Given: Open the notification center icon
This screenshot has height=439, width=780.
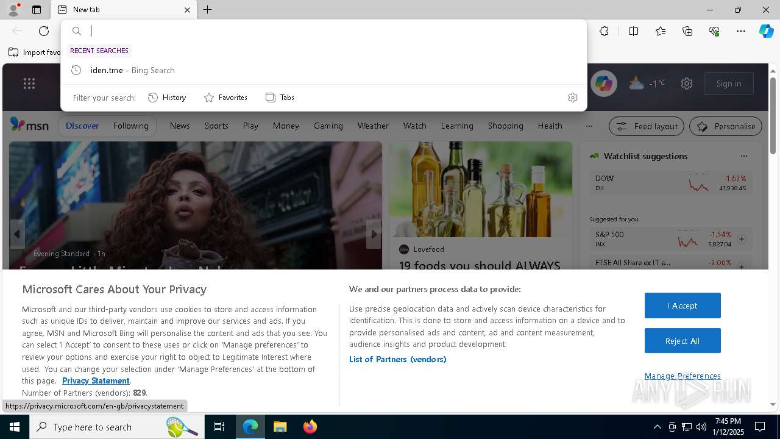Looking at the screenshot, I should (760, 427).
